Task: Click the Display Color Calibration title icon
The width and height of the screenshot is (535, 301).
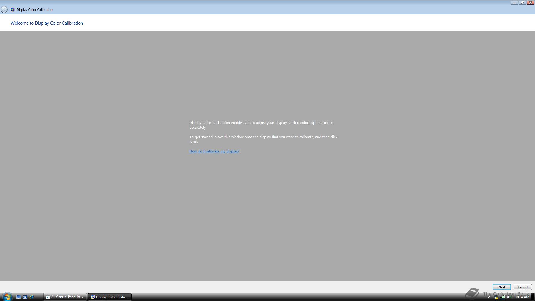Action: pyautogui.click(x=13, y=9)
